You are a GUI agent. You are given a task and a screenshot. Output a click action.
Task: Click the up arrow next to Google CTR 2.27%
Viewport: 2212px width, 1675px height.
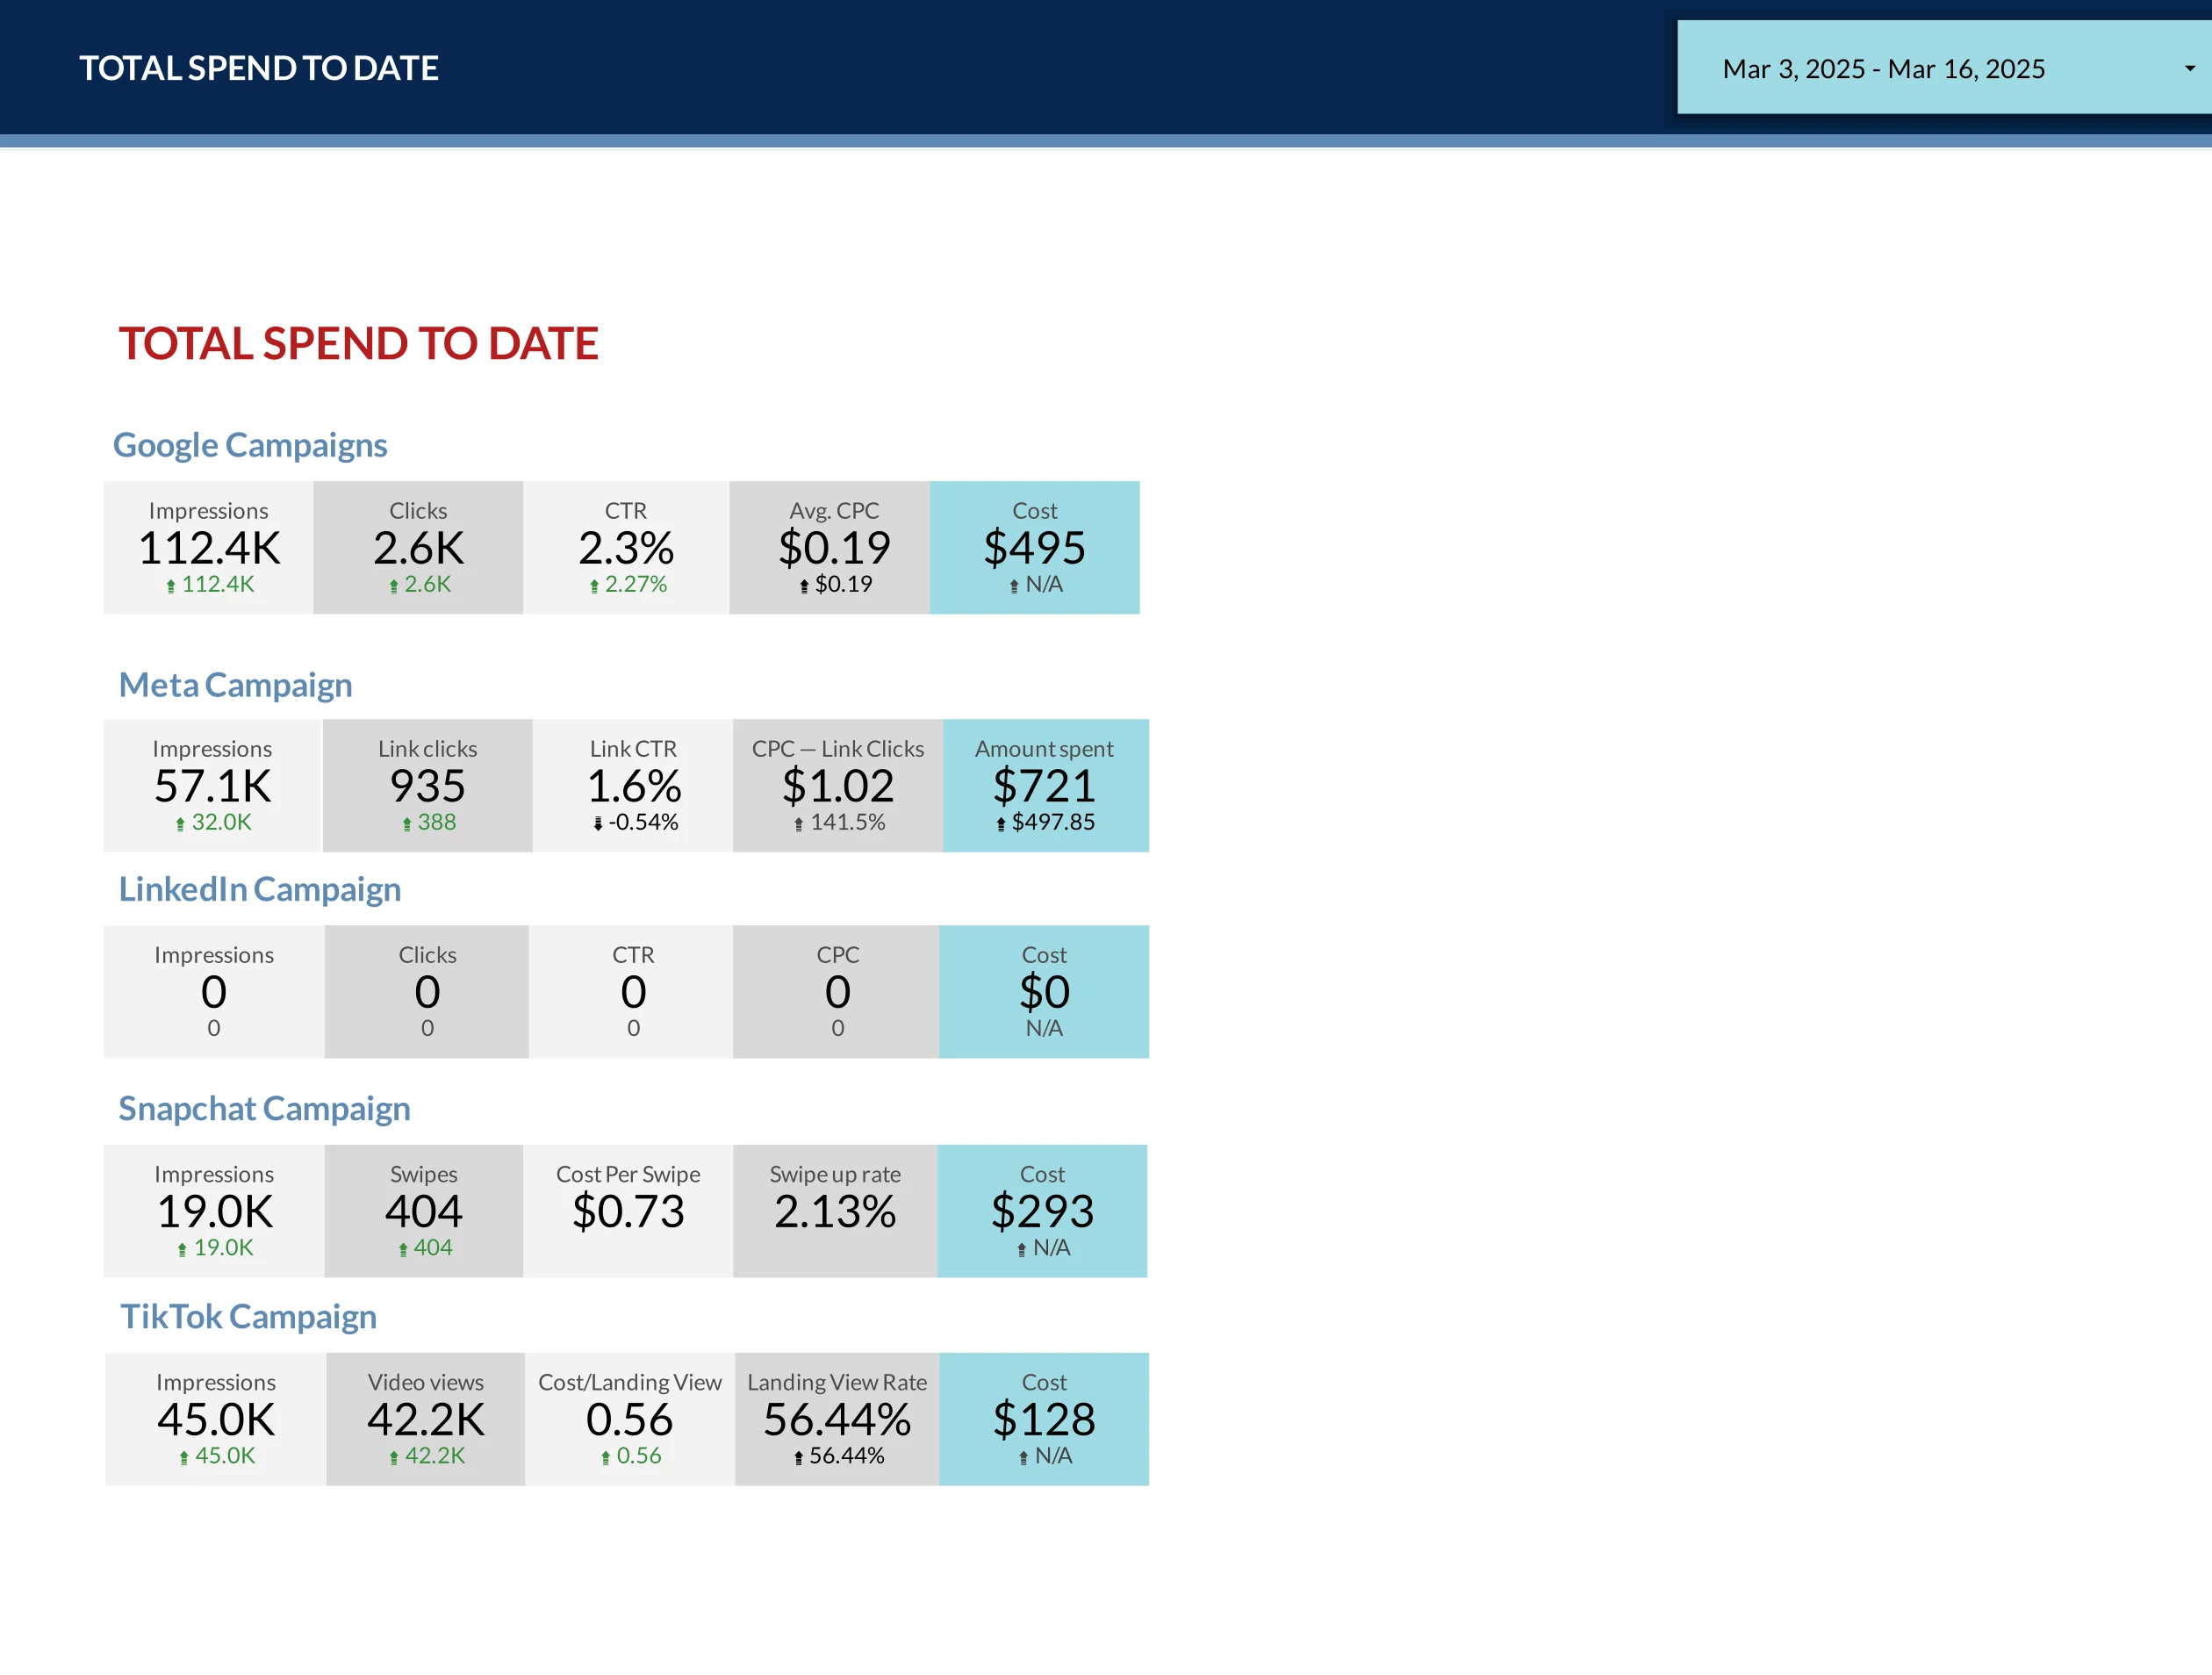coord(594,587)
